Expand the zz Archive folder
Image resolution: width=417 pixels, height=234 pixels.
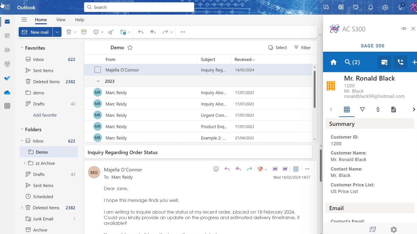coord(24,163)
